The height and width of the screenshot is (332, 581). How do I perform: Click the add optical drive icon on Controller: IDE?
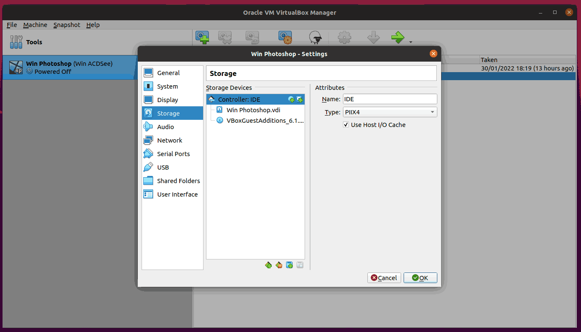coord(291,100)
